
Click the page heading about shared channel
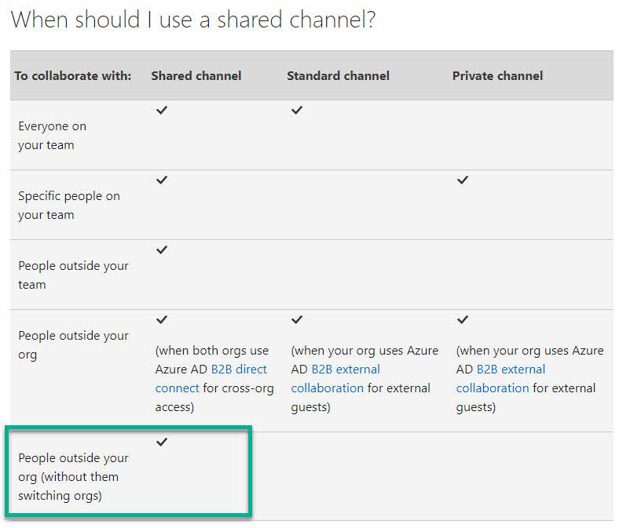pos(193,19)
